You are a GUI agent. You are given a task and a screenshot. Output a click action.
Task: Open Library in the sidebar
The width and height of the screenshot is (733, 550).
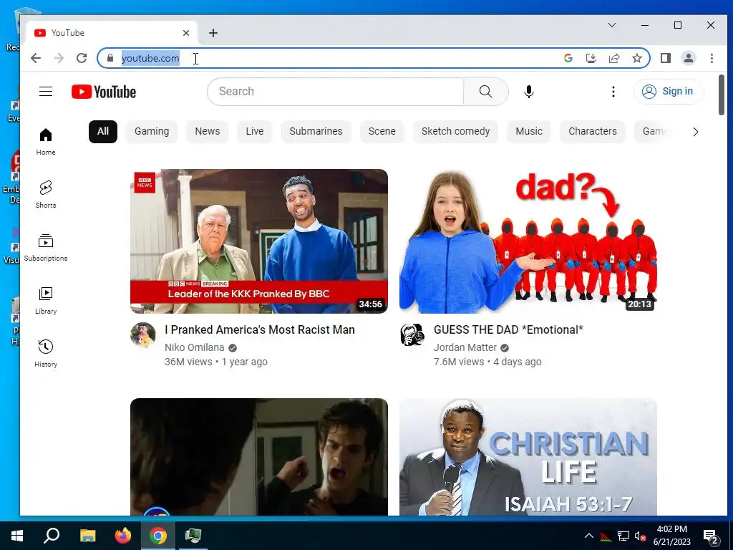pos(46,301)
